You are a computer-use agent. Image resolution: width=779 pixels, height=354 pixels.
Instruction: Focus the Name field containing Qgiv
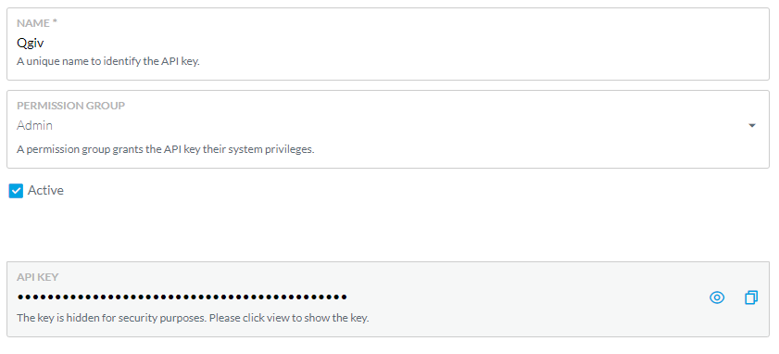pyautogui.click(x=388, y=44)
